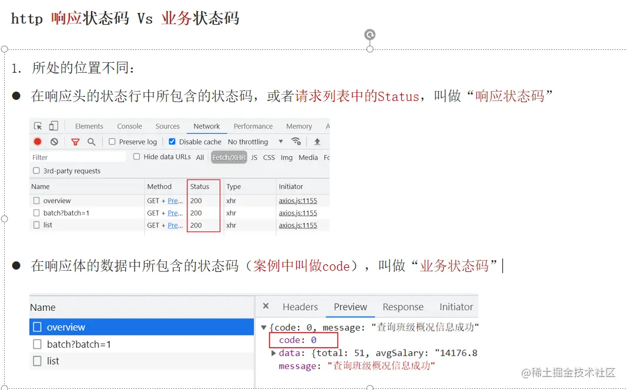This screenshot has width=627, height=390.
Task: Click the message property line in preview
Action: [356, 366]
